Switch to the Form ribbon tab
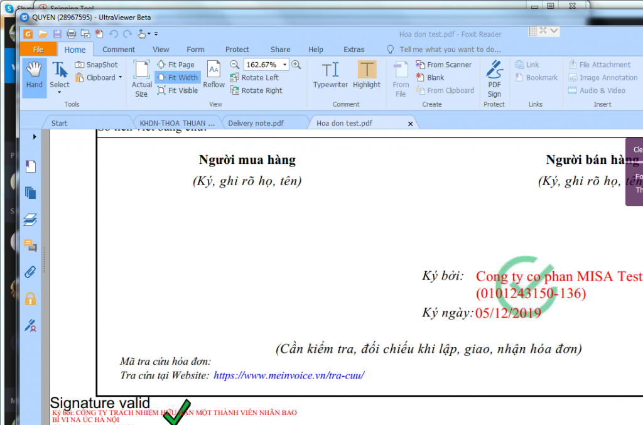 pyautogui.click(x=196, y=50)
